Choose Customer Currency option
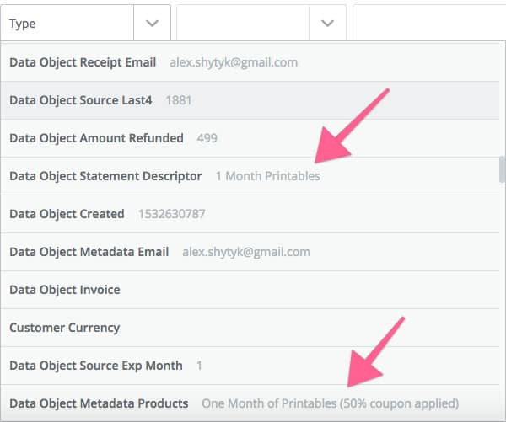The height and width of the screenshot is (422, 506). (65, 328)
